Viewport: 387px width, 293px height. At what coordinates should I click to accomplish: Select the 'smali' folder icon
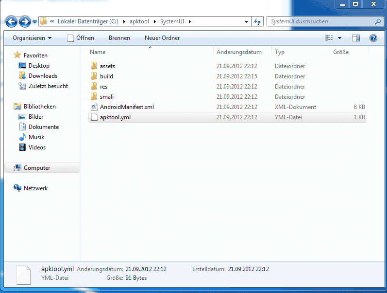(94, 96)
